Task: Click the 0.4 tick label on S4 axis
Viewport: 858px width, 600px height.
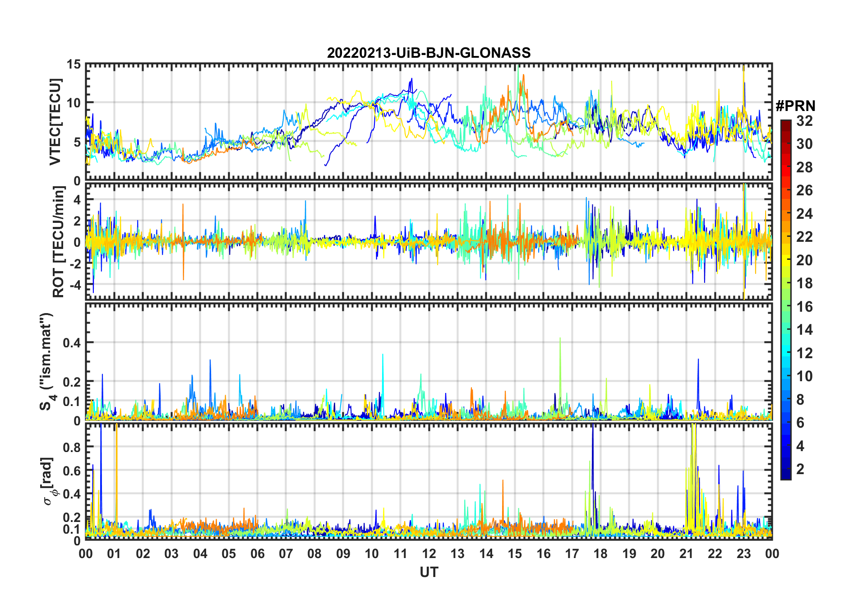Action: (x=72, y=343)
